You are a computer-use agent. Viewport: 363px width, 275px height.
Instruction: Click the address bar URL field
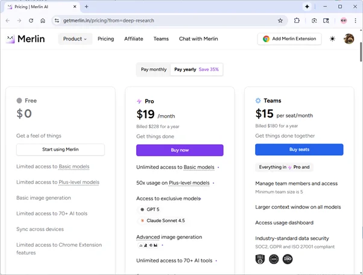163,21
